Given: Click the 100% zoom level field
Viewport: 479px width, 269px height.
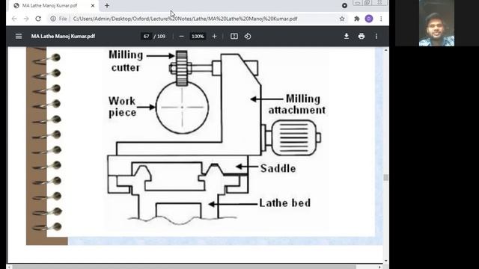Looking at the screenshot, I should pos(198,37).
